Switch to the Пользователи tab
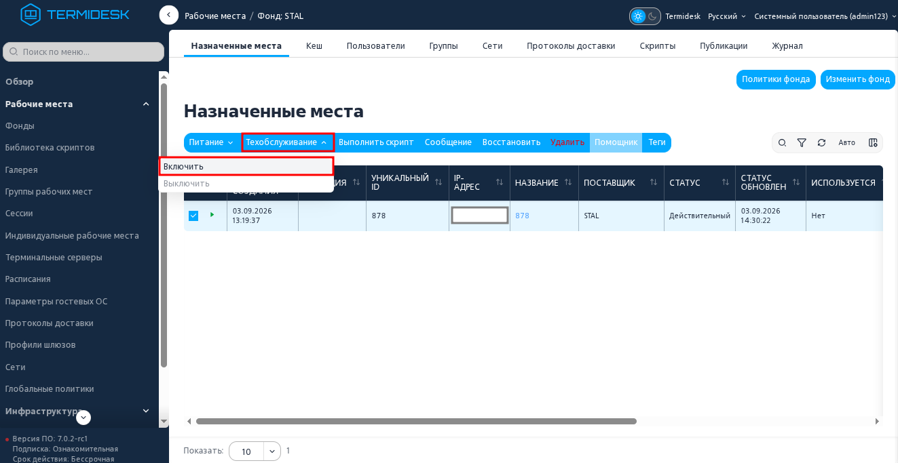 pyautogui.click(x=375, y=46)
